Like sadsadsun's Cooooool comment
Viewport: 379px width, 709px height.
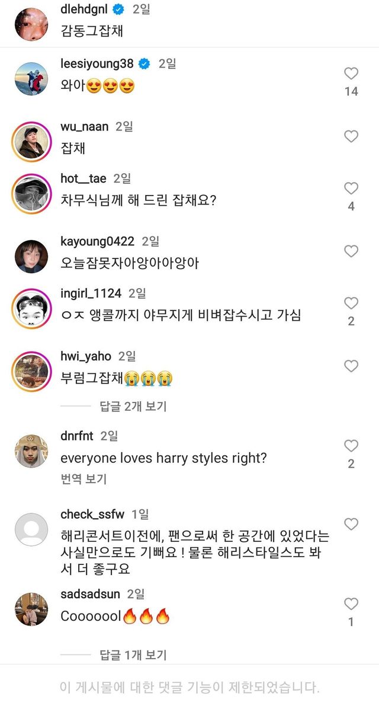pos(351,603)
